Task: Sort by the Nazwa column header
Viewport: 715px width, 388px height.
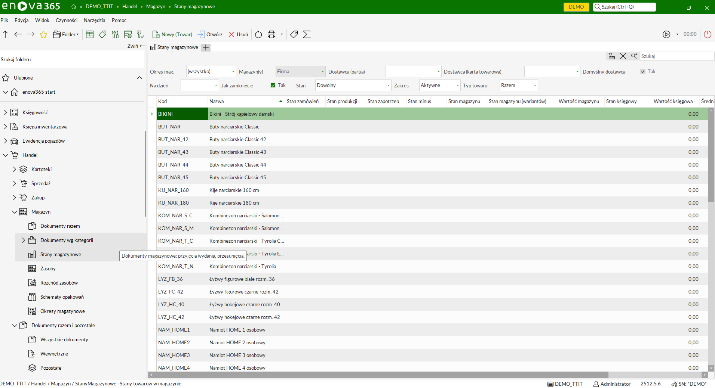Action: (246, 101)
